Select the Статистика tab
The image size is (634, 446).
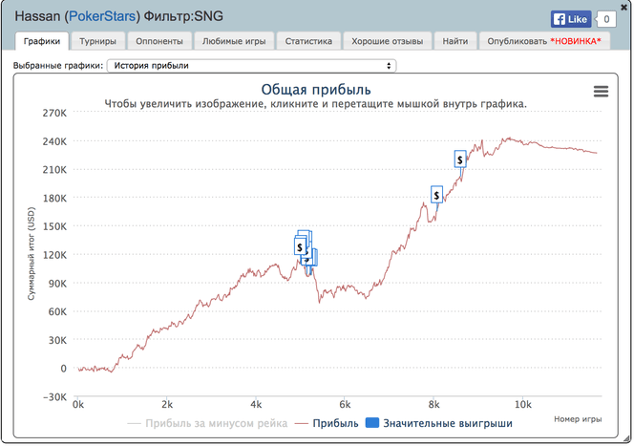click(x=308, y=41)
